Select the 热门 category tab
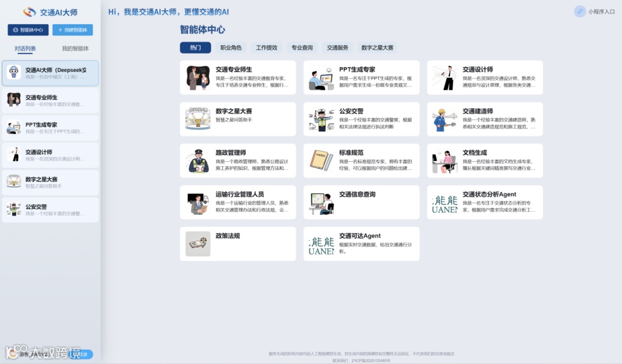The image size is (622, 364). pos(195,48)
